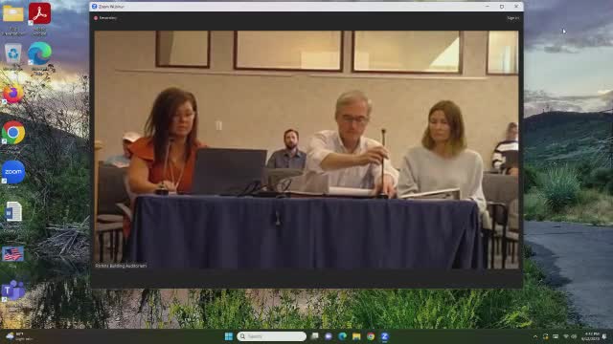
Task: Open File Explorer from the taskbar
Action: click(356, 336)
